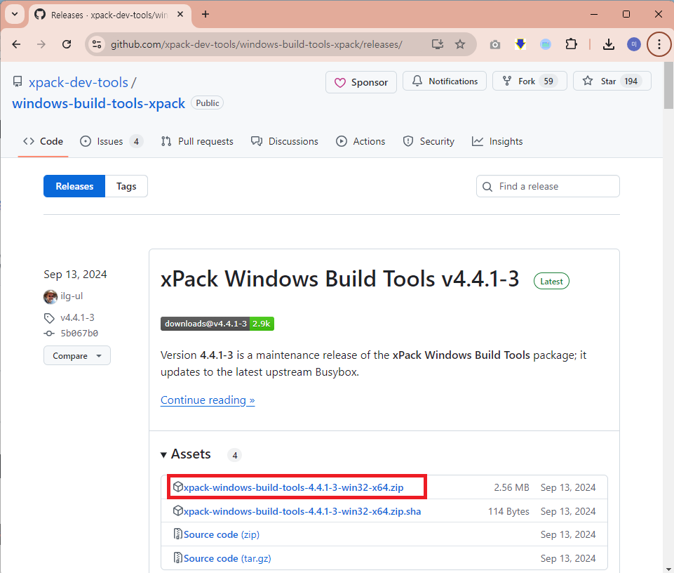
Task: Sponsor the project via heart button
Action: coord(361,82)
